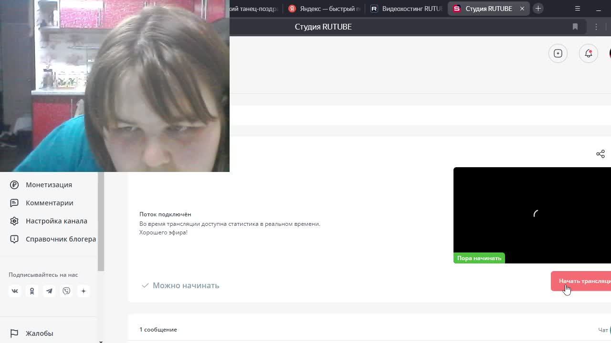Open the three-dot menu beside bookmark
611x343 pixels.
(x=596, y=27)
